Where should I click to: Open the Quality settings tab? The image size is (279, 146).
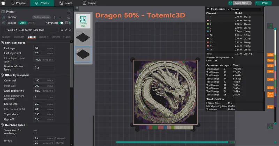tap(6, 37)
